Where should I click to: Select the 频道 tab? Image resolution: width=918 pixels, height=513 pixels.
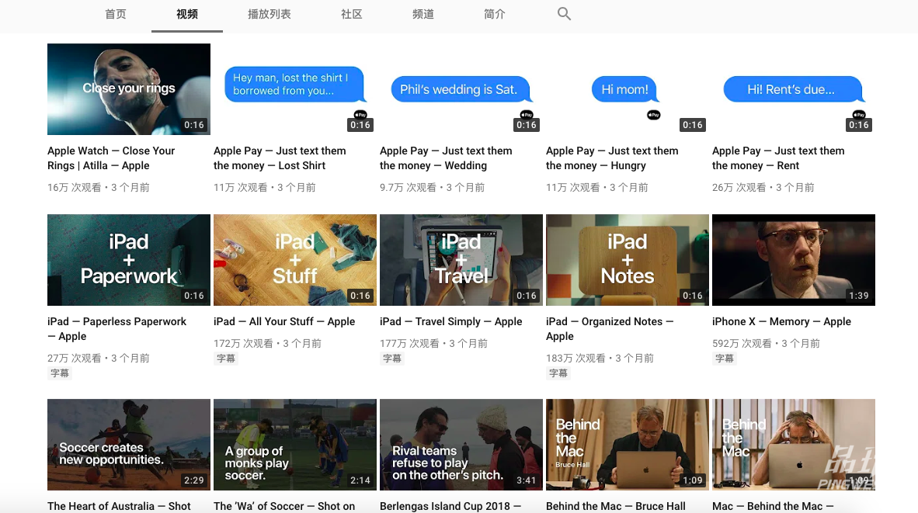pyautogui.click(x=423, y=15)
